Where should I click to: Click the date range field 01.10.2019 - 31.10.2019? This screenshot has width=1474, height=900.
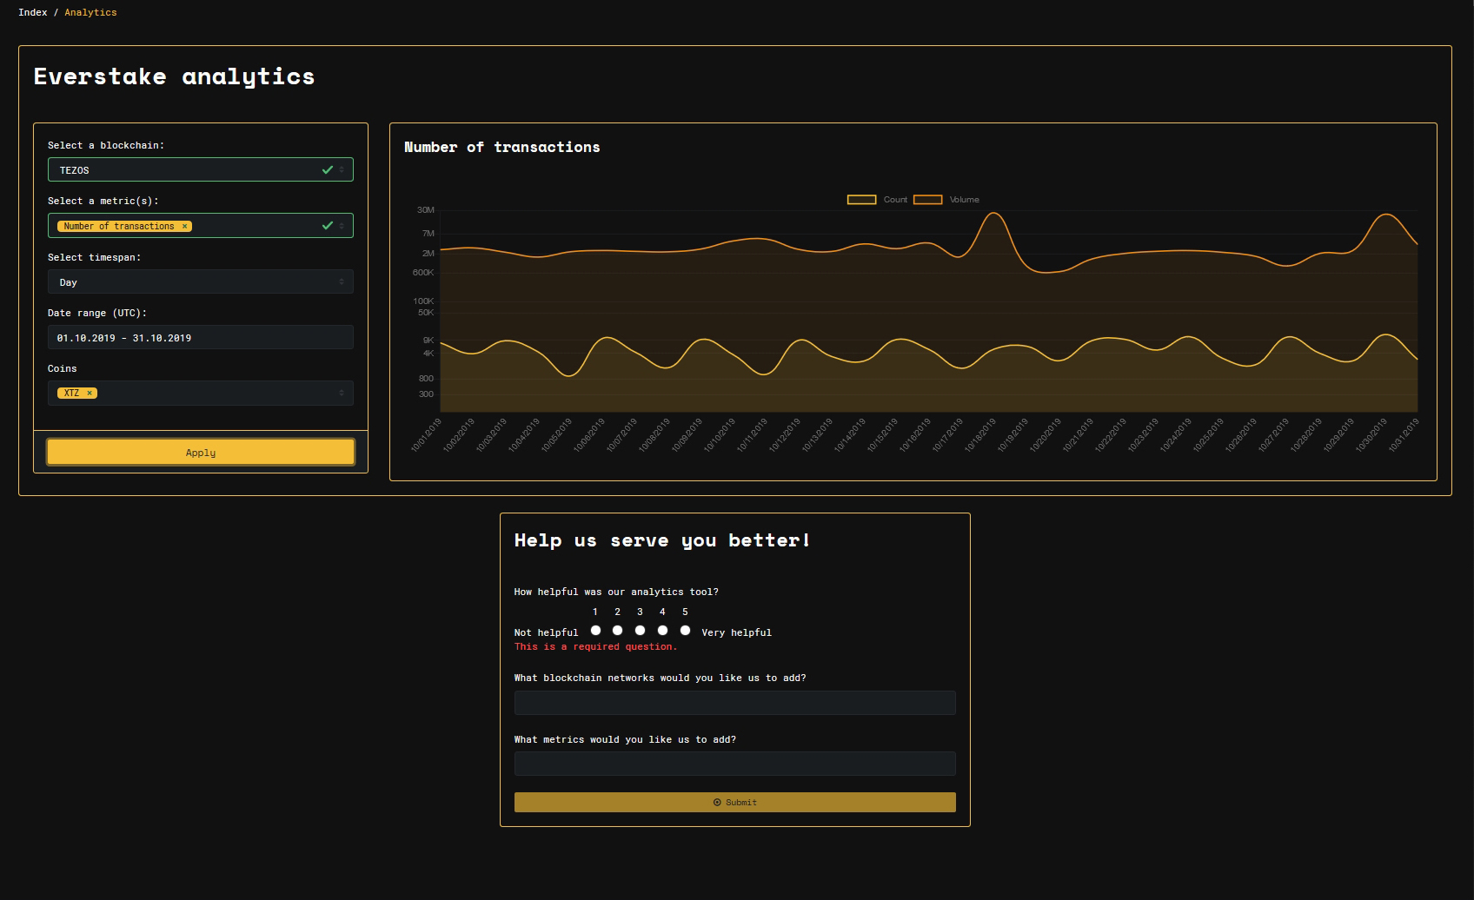pos(200,337)
